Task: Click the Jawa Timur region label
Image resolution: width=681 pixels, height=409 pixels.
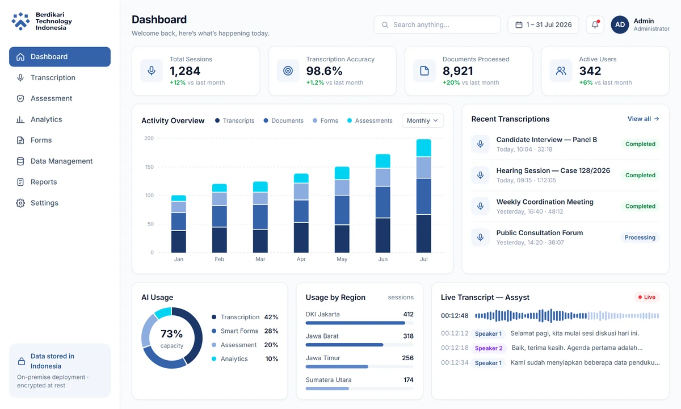Action: tap(322, 358)
